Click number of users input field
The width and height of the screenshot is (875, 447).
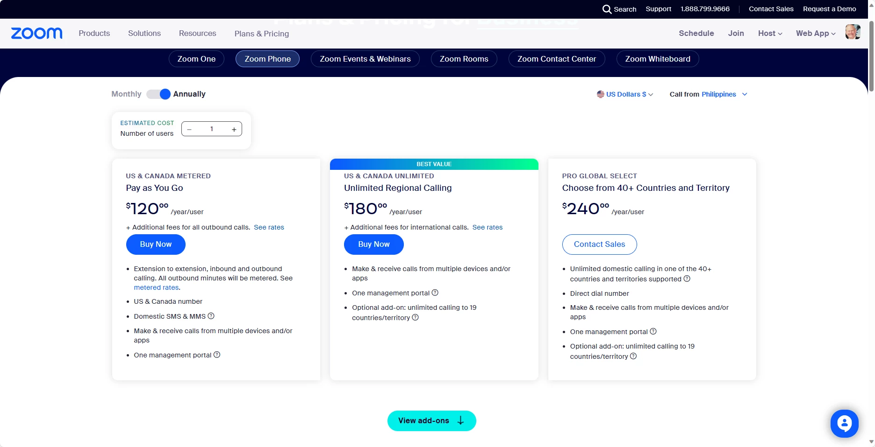pyautogui.click(x=212, y=129)
